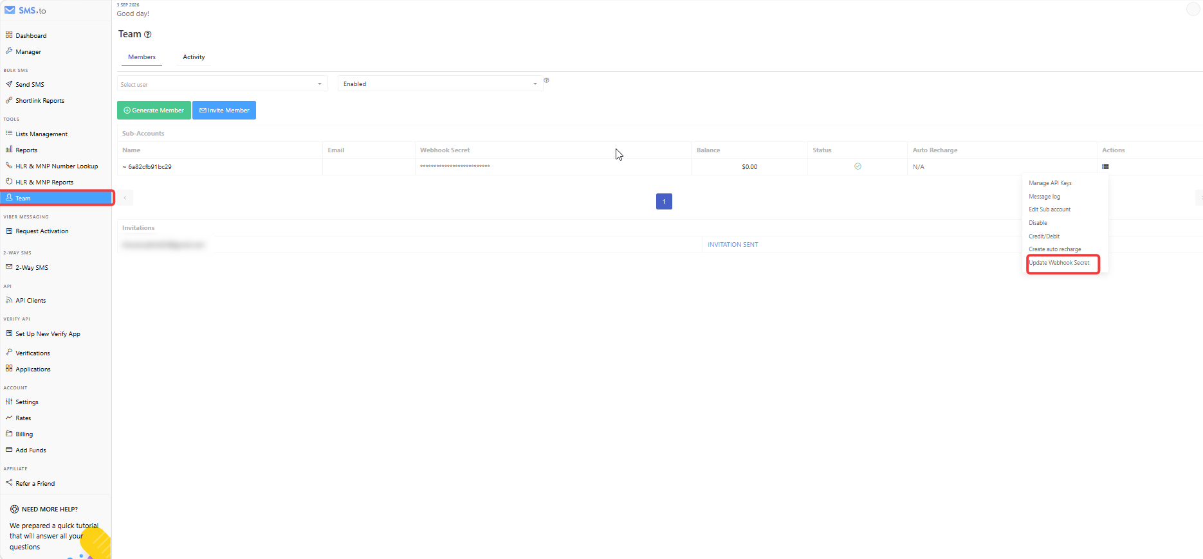Open the Settings page in Account
The width and height of the screenshot is (1203, 559).
coord(27,402)
